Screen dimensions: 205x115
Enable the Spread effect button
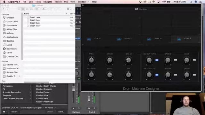(176, 60)
